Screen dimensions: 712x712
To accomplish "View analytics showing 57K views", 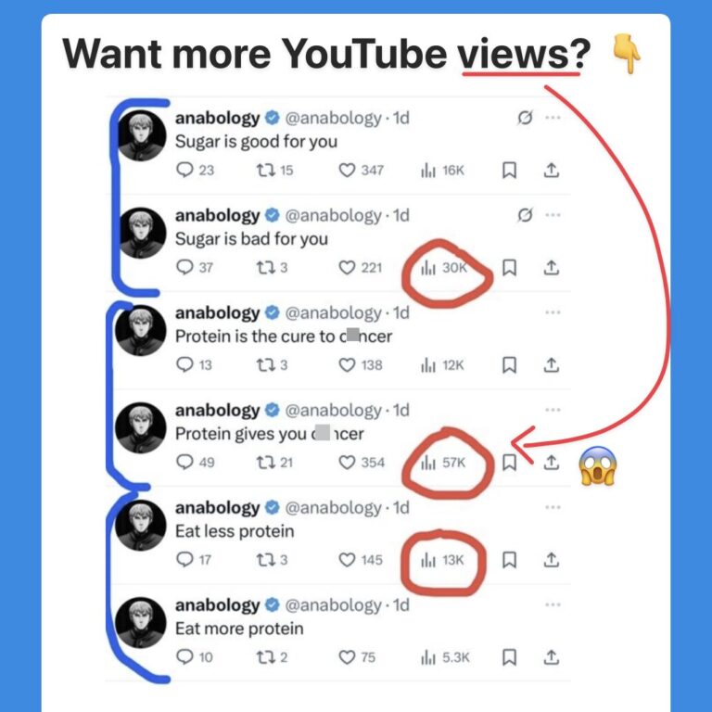I will pyautogui.click(x=444, y=463).
